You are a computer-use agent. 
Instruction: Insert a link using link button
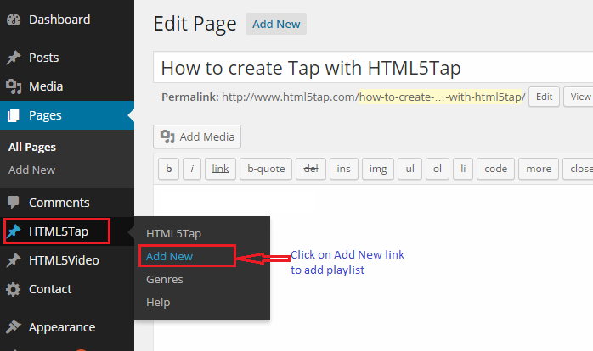pos(220,169)
